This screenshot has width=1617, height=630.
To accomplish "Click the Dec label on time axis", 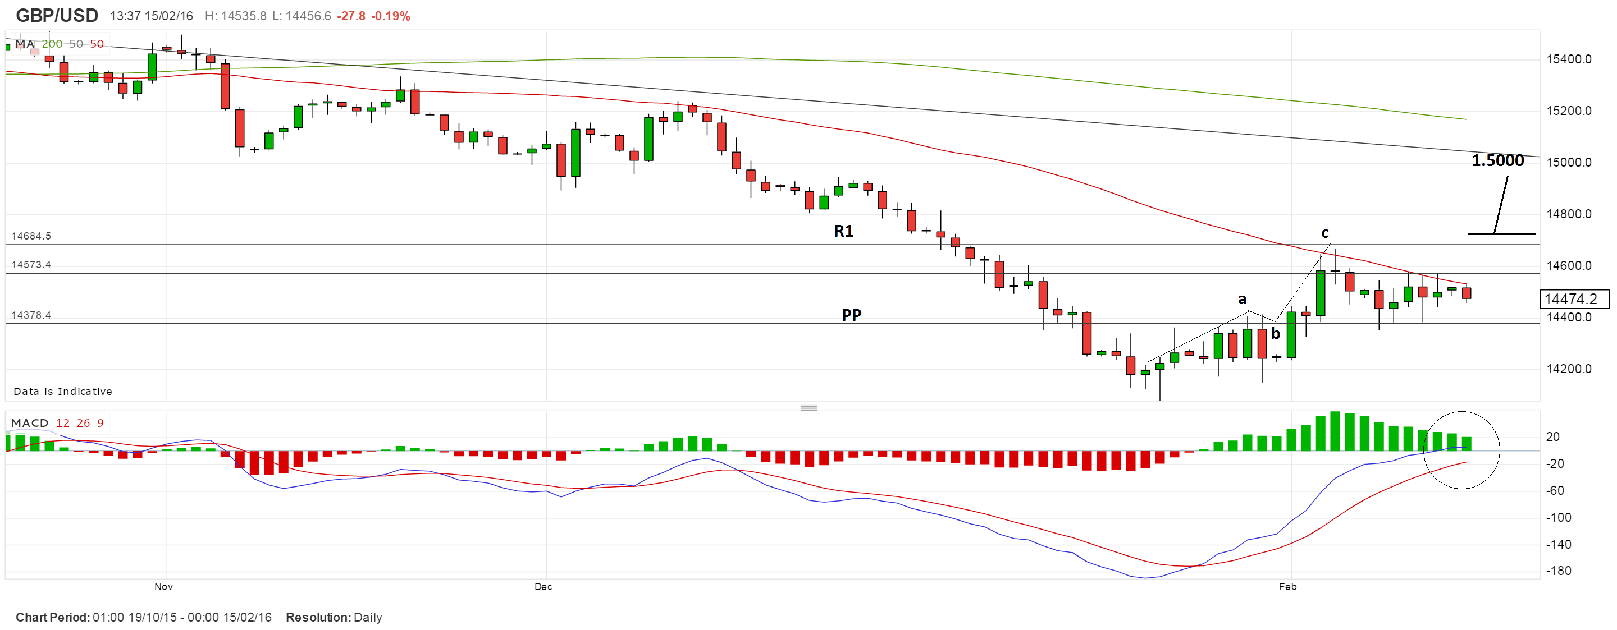I will pos(543,587).
